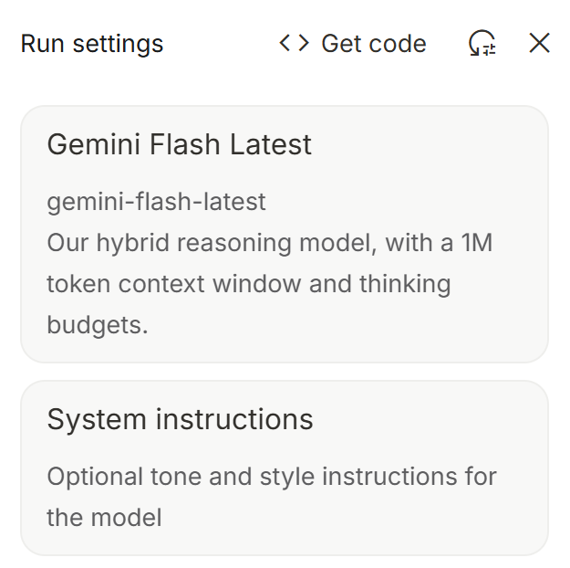Click the reset default settings icon
This screenshot has width=570, height=568.
tap(482, 43)
